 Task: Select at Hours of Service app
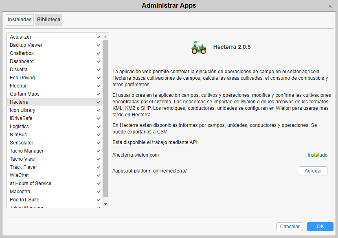pos(54,183)
